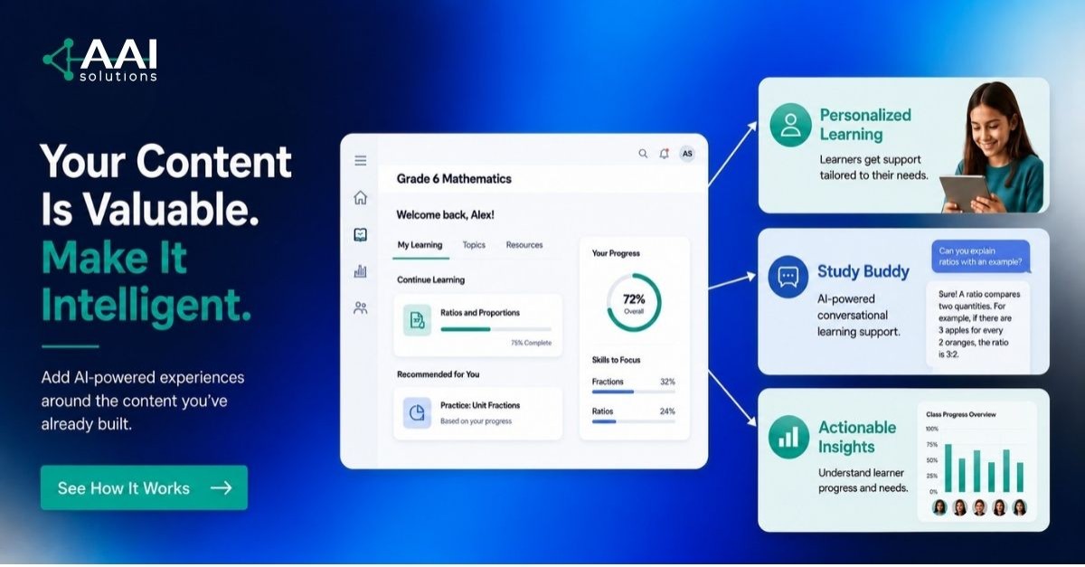The image size is (1085, 567).
Task: Open notifications bell icon
Action: click(664, 154)
